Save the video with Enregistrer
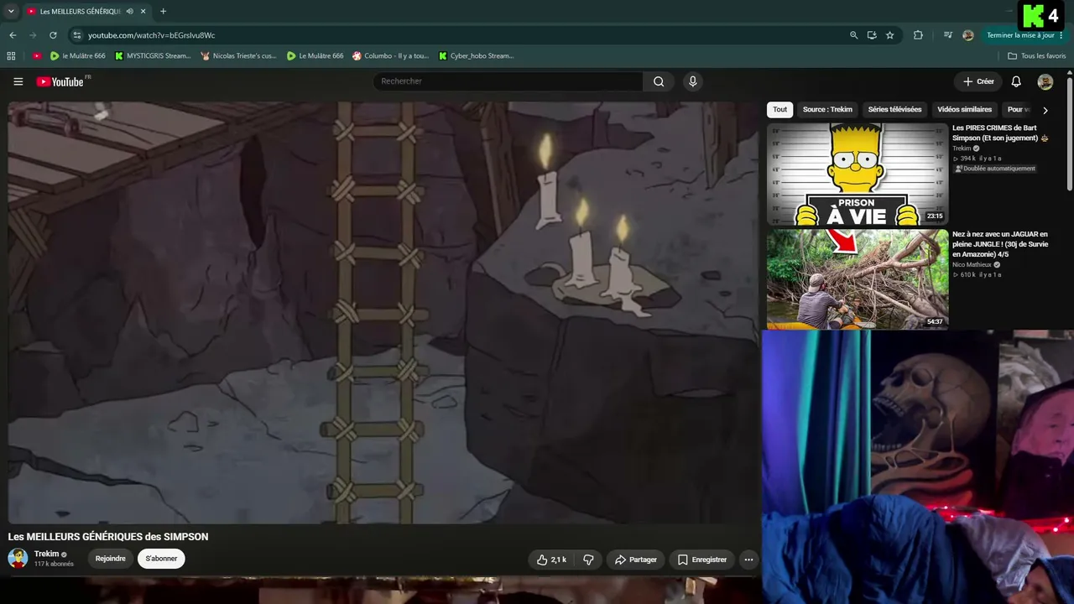The width and height of the screenshot is (1074, 604). coord(701,560)
